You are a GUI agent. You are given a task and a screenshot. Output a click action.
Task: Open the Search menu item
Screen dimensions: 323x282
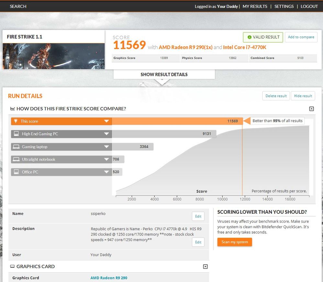(x=18, y=6)
